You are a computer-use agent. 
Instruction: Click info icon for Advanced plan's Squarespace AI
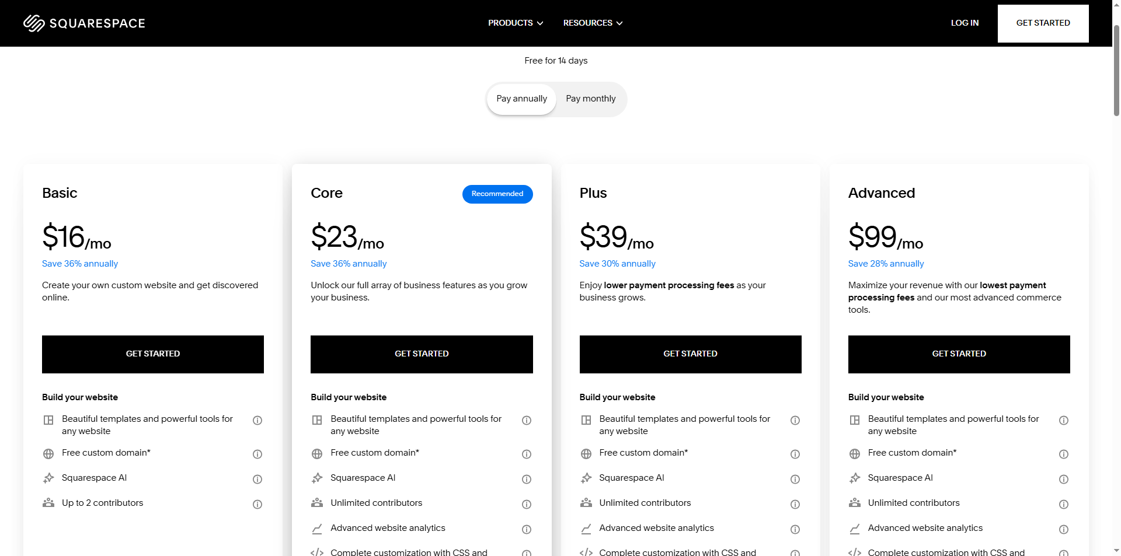click(1063, 479)
